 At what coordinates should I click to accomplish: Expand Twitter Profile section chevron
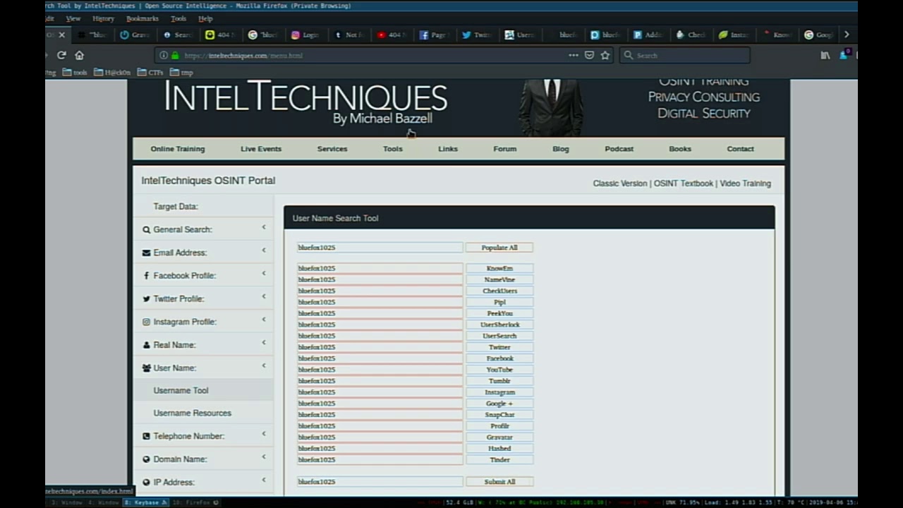pyautogui.click(x=264, y=296)
